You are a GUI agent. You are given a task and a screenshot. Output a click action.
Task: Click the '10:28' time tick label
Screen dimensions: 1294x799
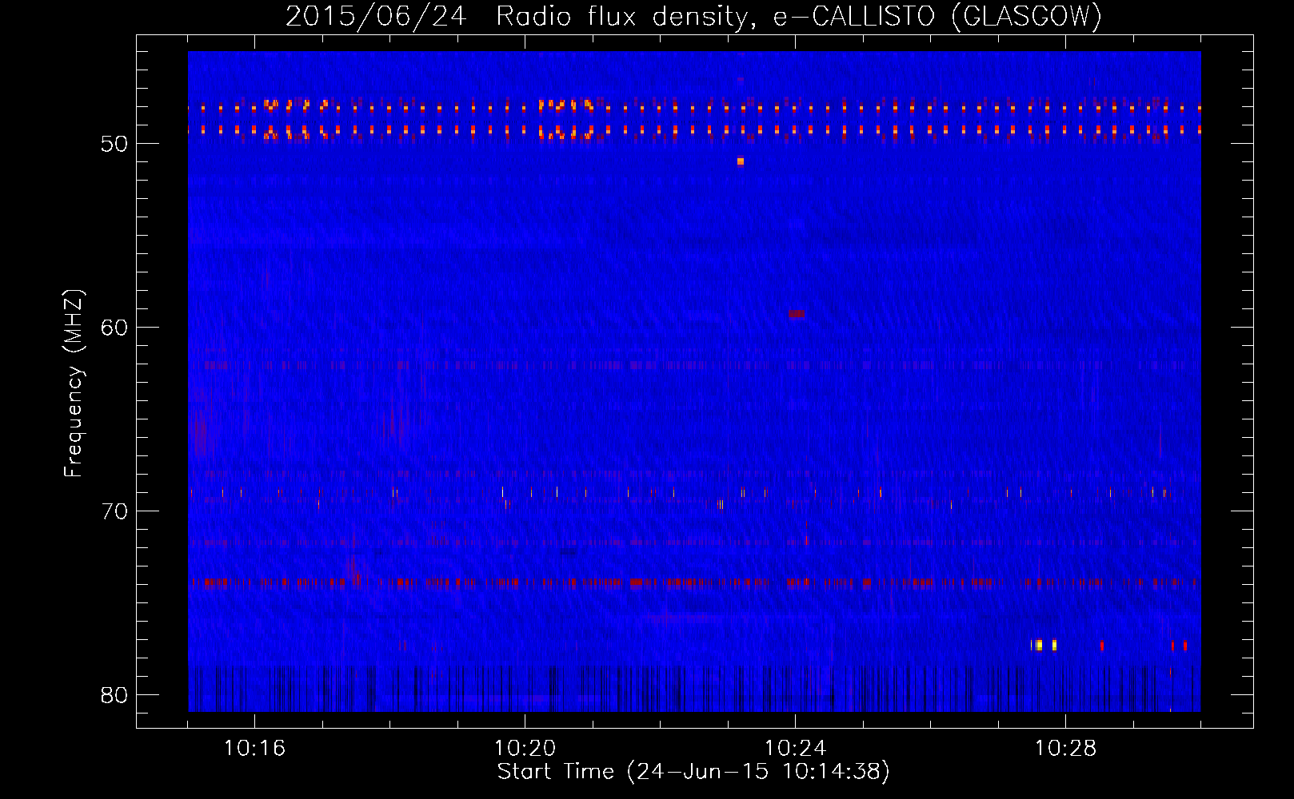pos(1065,749)
